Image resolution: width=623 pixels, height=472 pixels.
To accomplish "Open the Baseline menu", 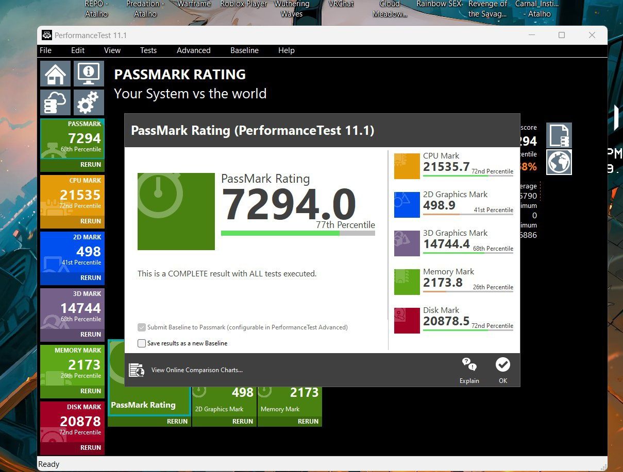I will click(245, 50).
